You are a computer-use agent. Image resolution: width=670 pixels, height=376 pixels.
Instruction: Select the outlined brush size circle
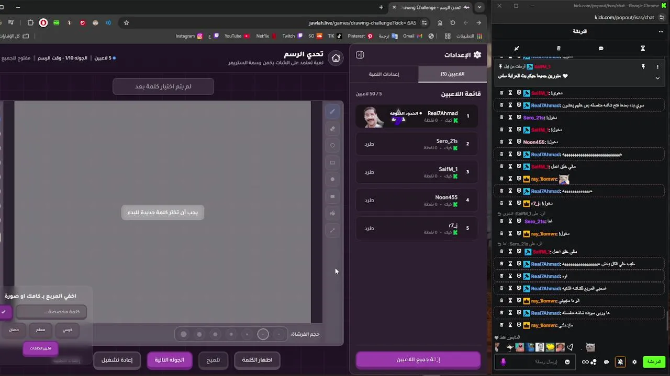coord(263,334)
